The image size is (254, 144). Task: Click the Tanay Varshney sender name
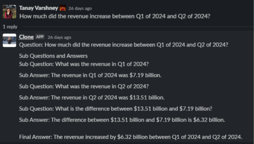pos(39,8)
